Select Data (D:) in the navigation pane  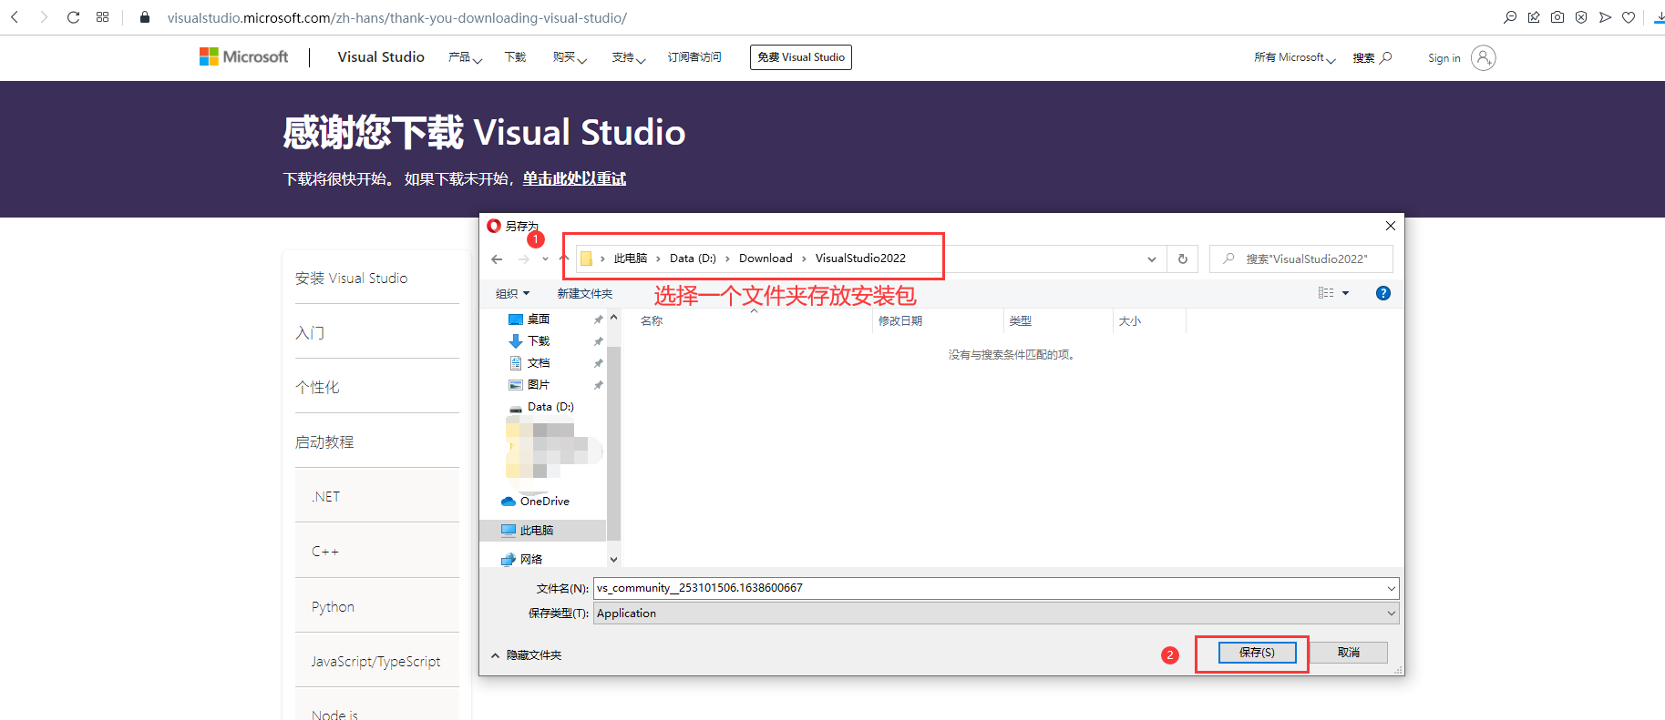550,407
